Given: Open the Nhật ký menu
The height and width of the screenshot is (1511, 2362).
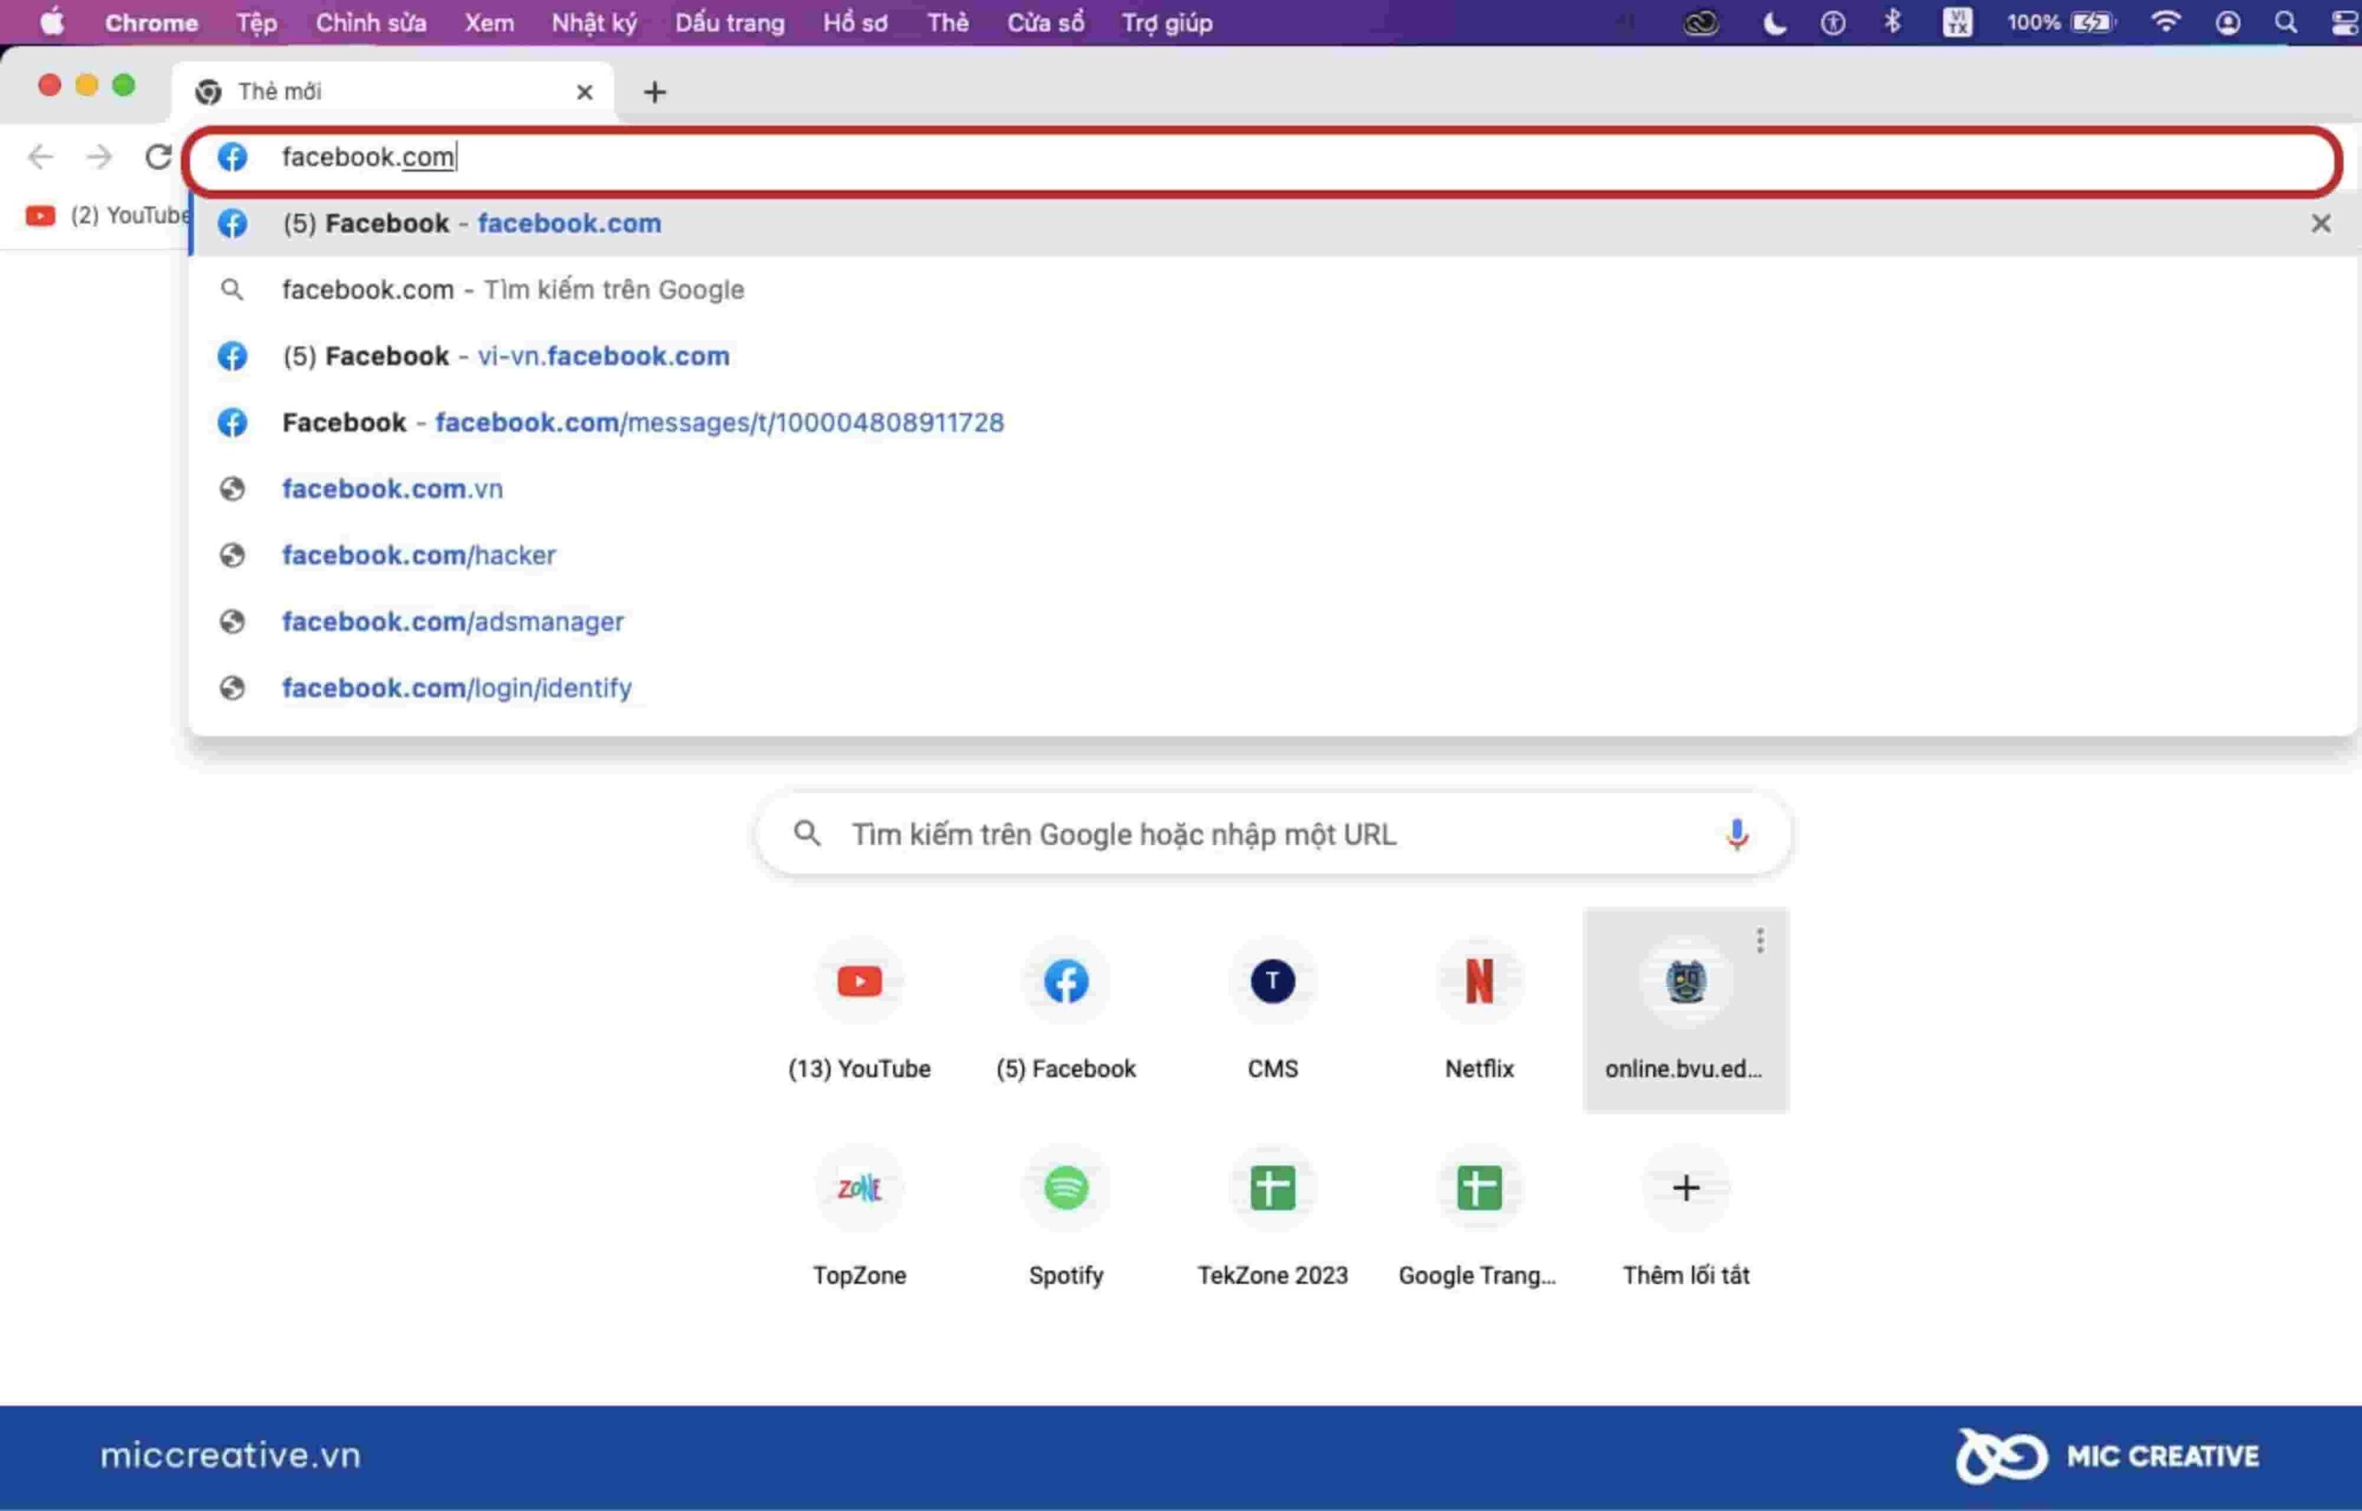Looking at the screenshot, I should pyautogui.click(x=593, y=22).
